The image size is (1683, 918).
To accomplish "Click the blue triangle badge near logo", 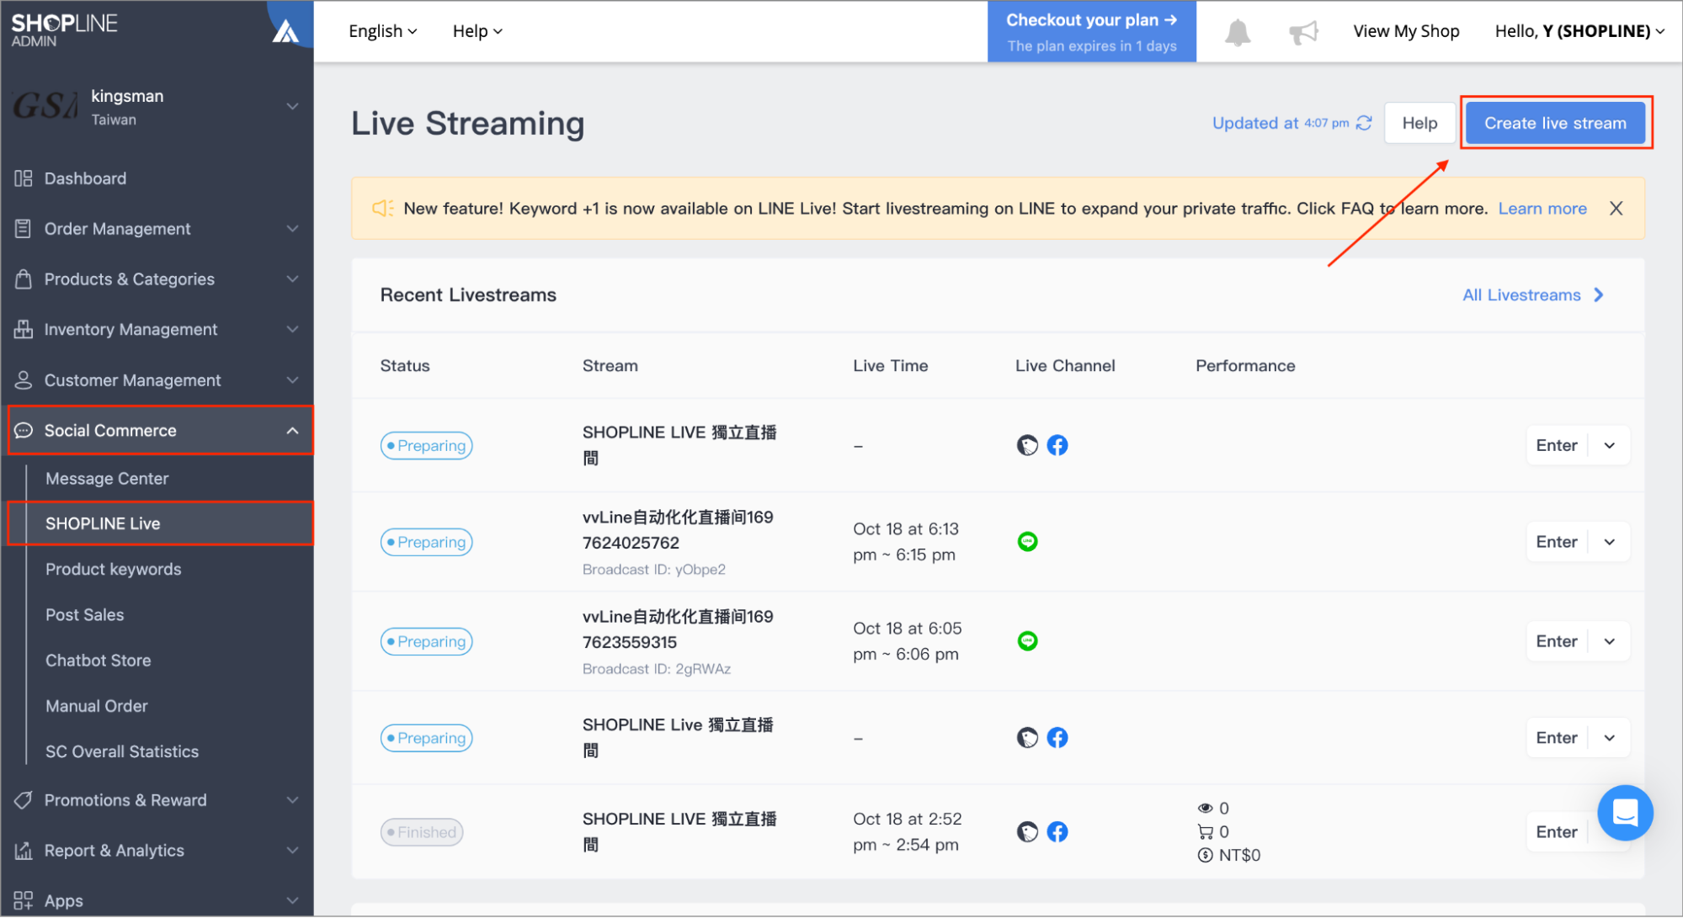I will [286, 31].
